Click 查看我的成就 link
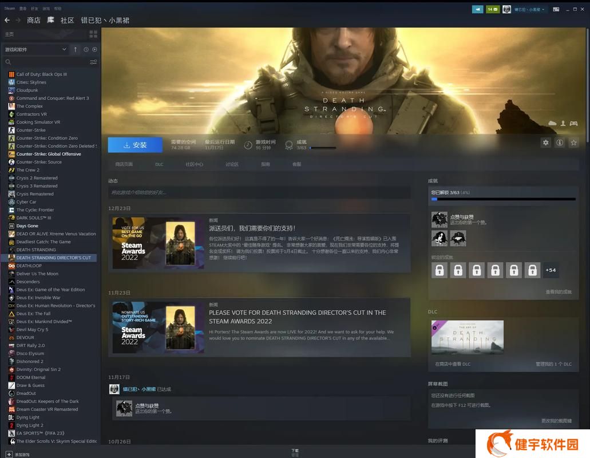 click(x=559, y=292)
